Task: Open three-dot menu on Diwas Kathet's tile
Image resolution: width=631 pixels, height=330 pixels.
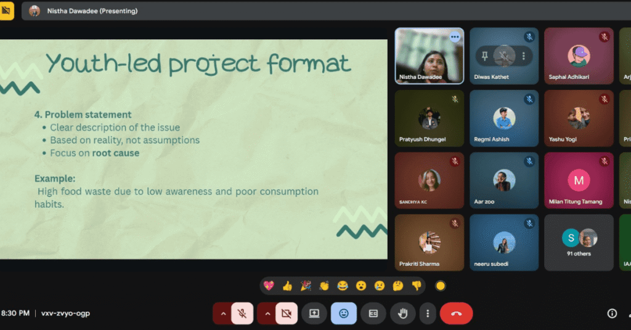Action: click(x=524, y=56)
